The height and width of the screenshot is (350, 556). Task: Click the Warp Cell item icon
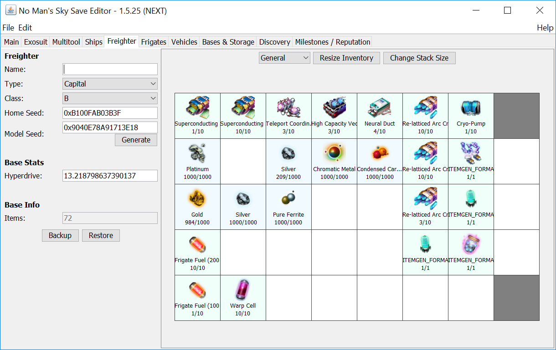pos(243,289)
